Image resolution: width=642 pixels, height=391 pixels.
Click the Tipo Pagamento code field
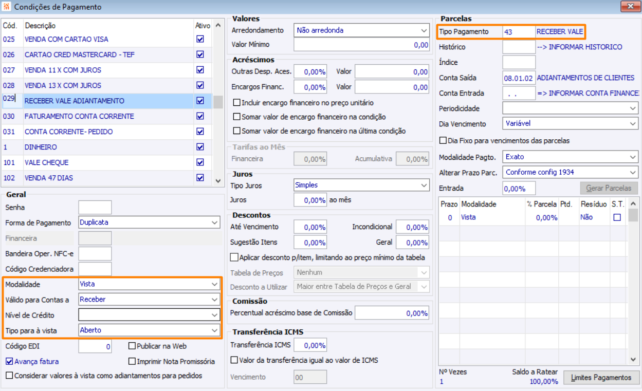click(x=519, y=32)
